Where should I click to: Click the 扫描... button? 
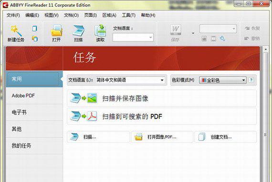pos(98,137)
